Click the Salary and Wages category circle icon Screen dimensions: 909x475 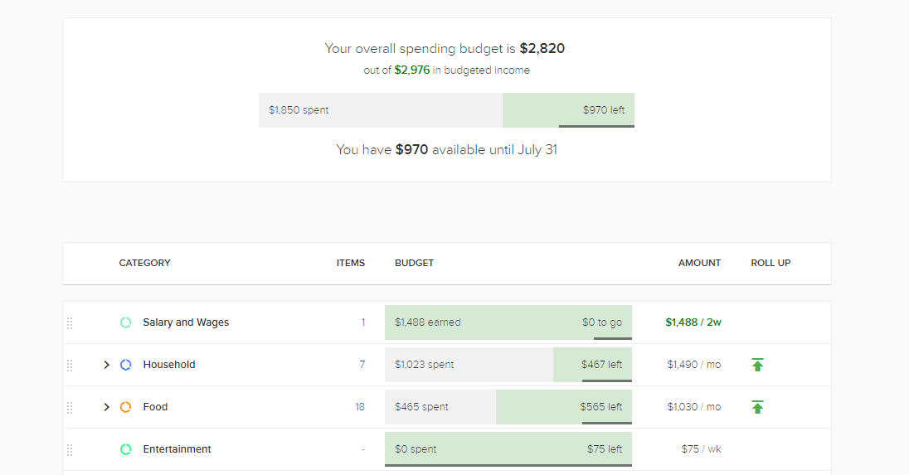point(126,322)
